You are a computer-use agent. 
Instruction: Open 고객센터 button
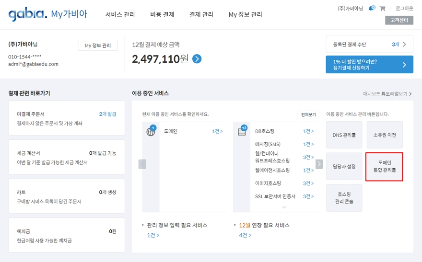pos(399,20)
